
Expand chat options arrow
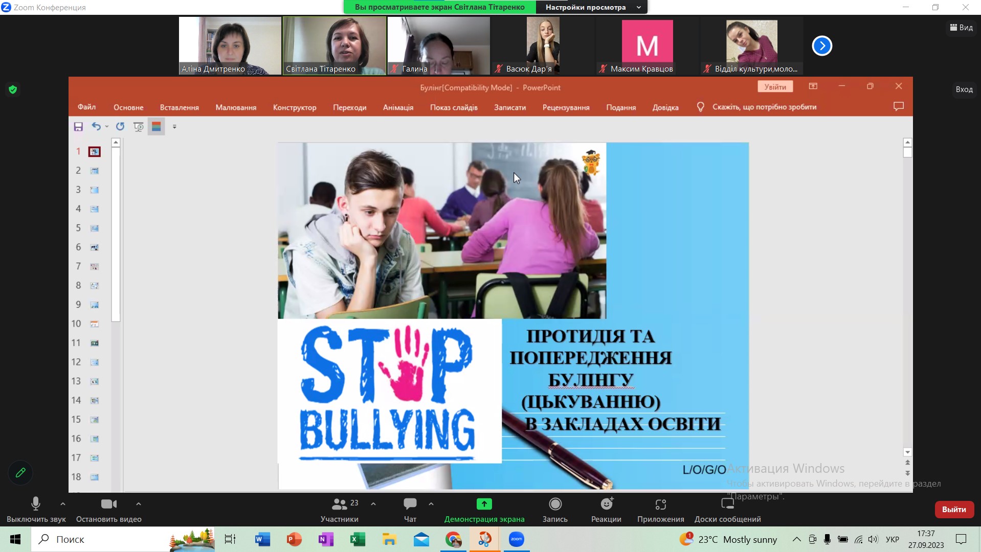[x=431, y=504]
